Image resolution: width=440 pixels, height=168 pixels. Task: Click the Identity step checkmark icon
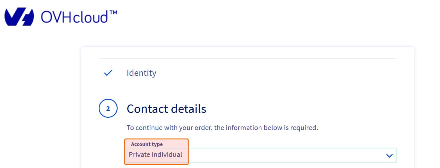click(108, 73)
